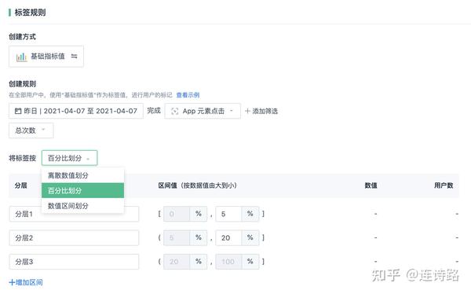Click 添加筛选 to add filter
This screenshot has width=471, height=294.
tap(261, 111)
